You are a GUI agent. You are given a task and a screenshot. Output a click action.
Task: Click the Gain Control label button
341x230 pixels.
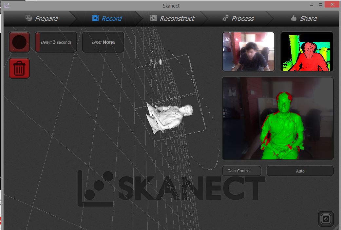point(242,171)
